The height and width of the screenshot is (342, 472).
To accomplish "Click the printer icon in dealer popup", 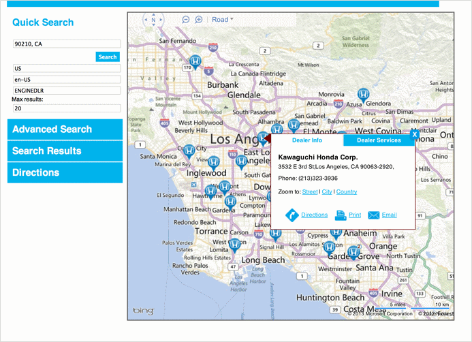I will (341, 215).
